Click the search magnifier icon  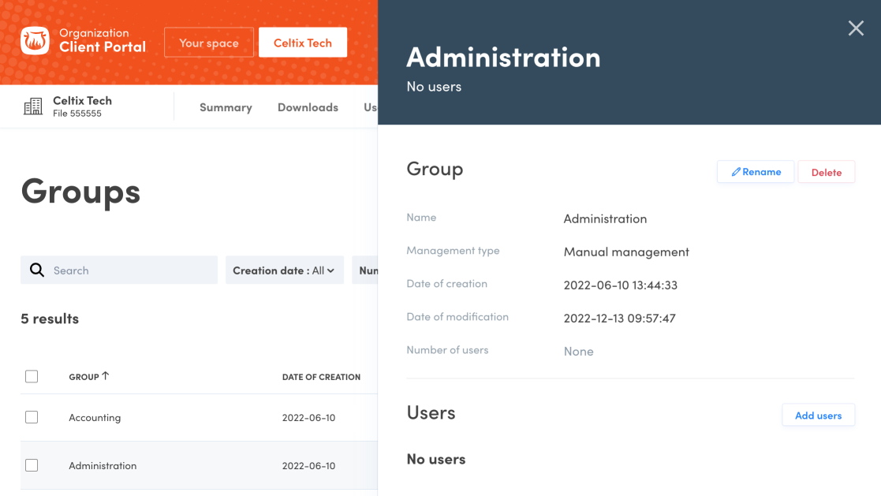(x=37, y=270)
